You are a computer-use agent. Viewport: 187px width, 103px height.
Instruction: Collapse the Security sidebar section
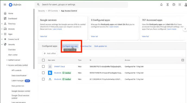[x=2, y=44]
